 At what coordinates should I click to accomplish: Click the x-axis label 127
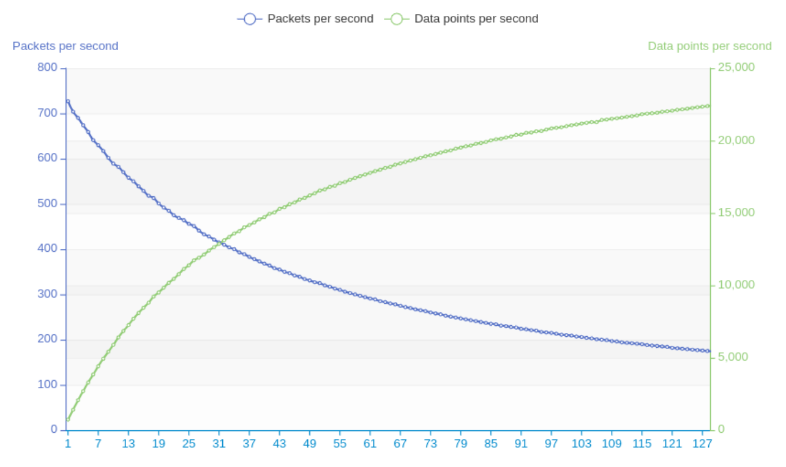702,444
